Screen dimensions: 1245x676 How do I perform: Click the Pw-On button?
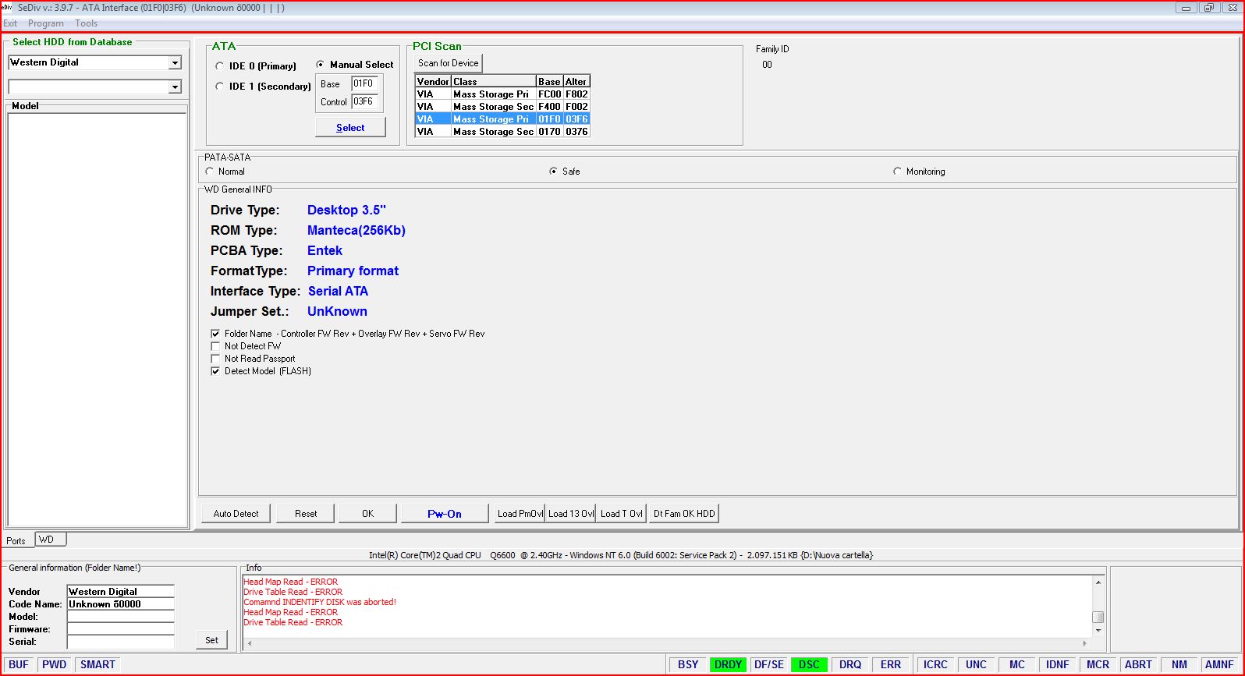[445, 514]
